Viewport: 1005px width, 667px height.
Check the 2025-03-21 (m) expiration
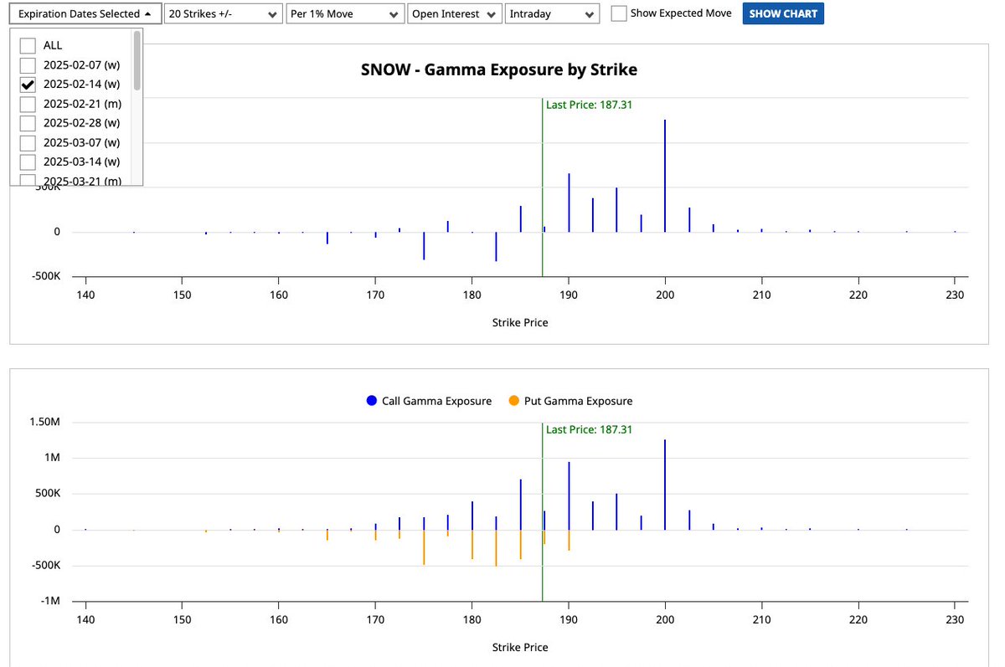coord(28,179)
